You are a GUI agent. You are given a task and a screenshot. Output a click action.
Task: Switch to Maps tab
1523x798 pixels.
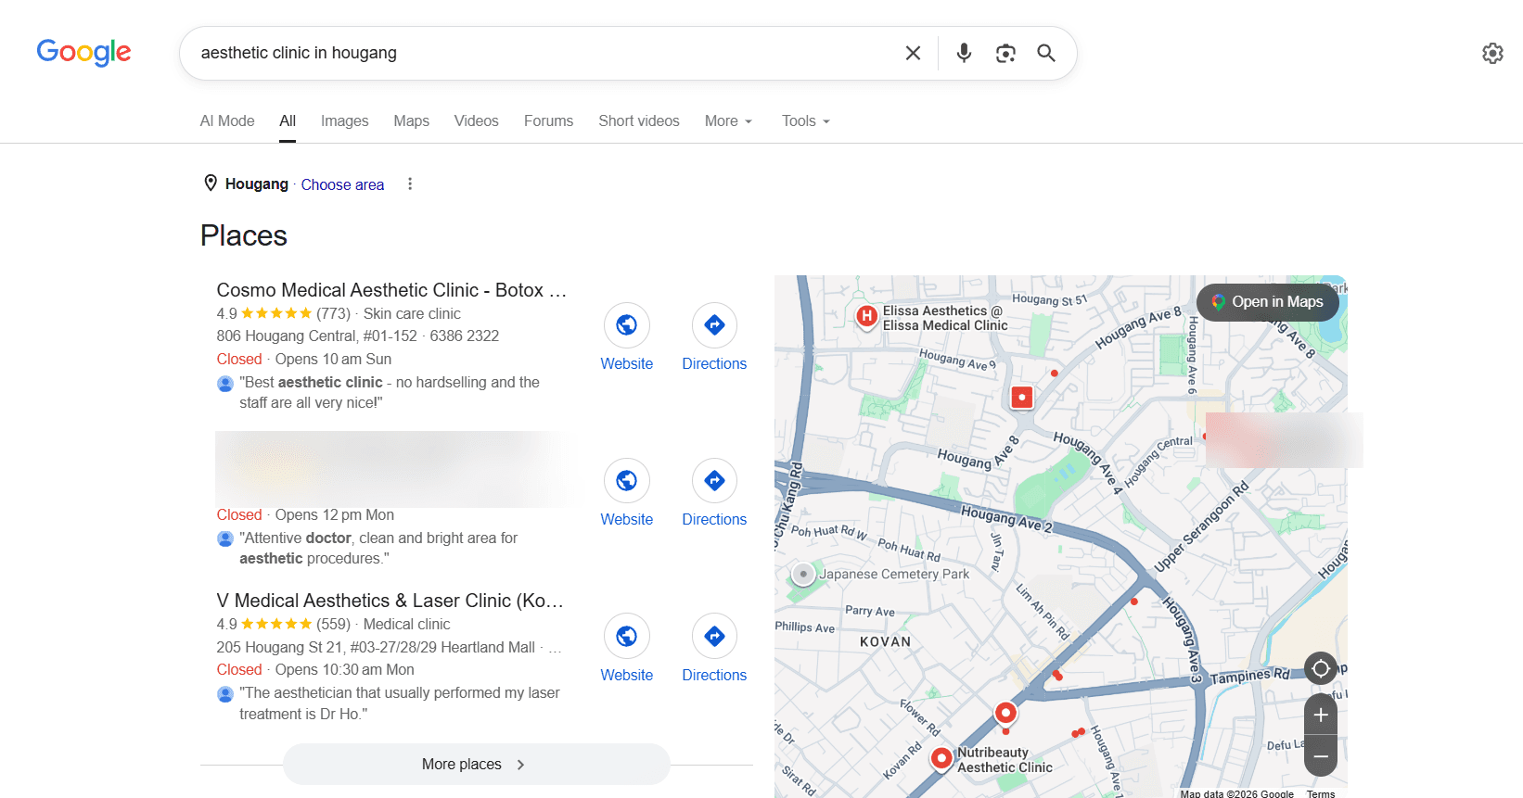coord(411,121)
